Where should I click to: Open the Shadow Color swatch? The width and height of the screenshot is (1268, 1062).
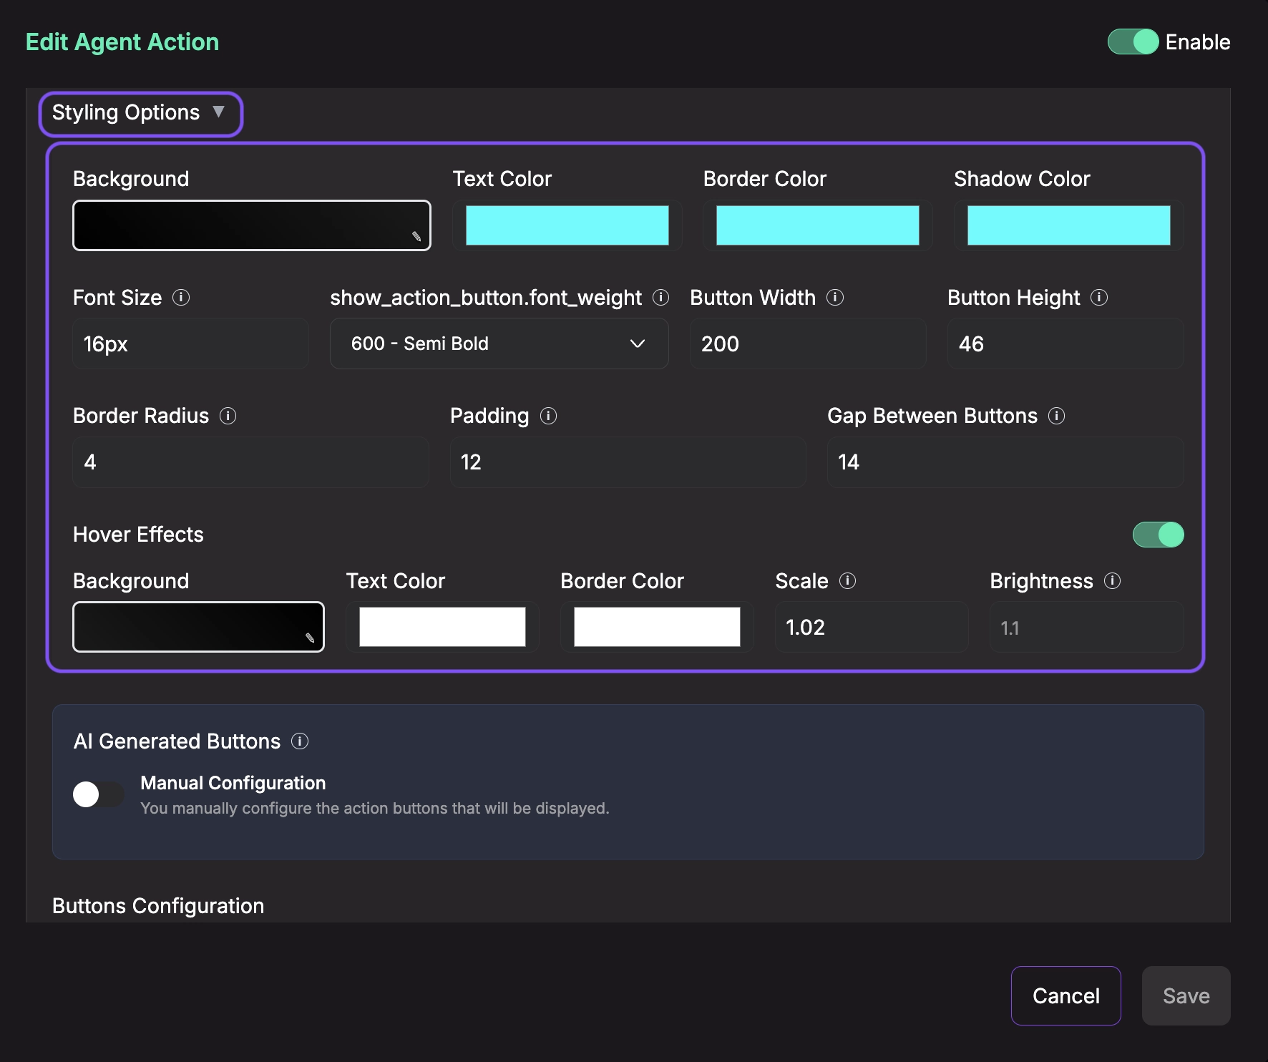(1068, 225)
